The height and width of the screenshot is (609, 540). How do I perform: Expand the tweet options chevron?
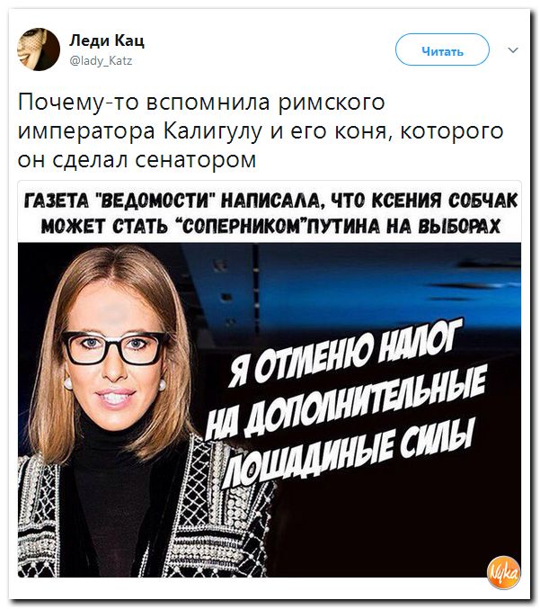click(513, 50)
